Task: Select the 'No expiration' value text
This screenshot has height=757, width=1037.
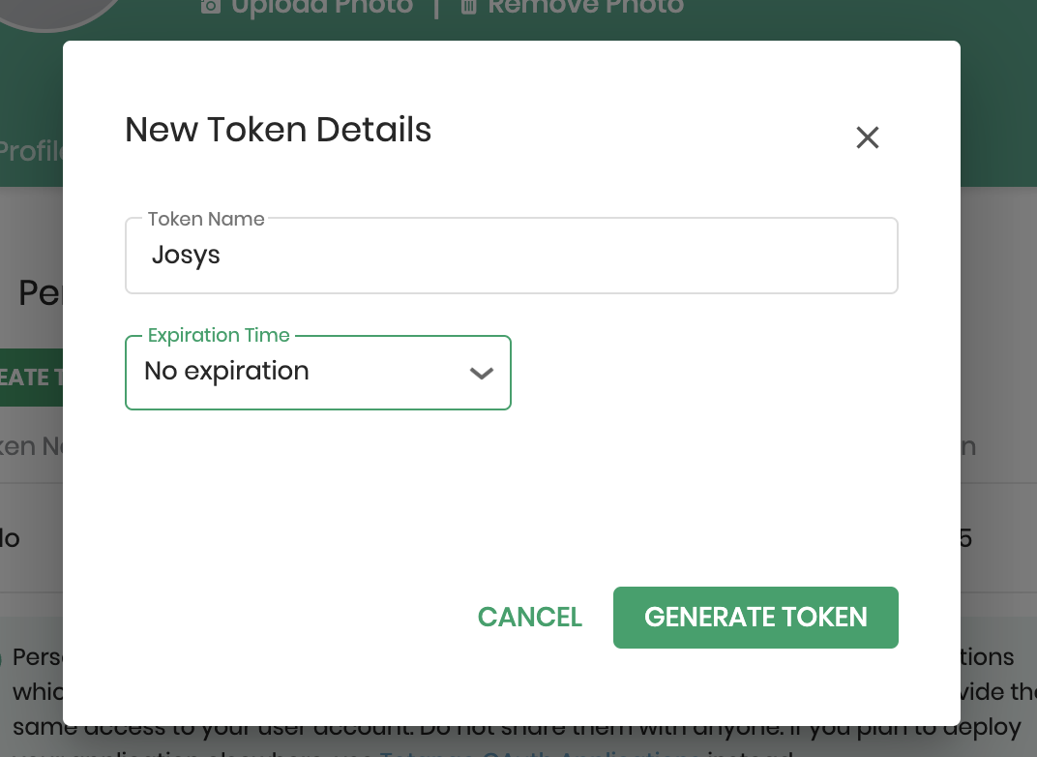Action: pyautogui.click(x=226, y=372)
